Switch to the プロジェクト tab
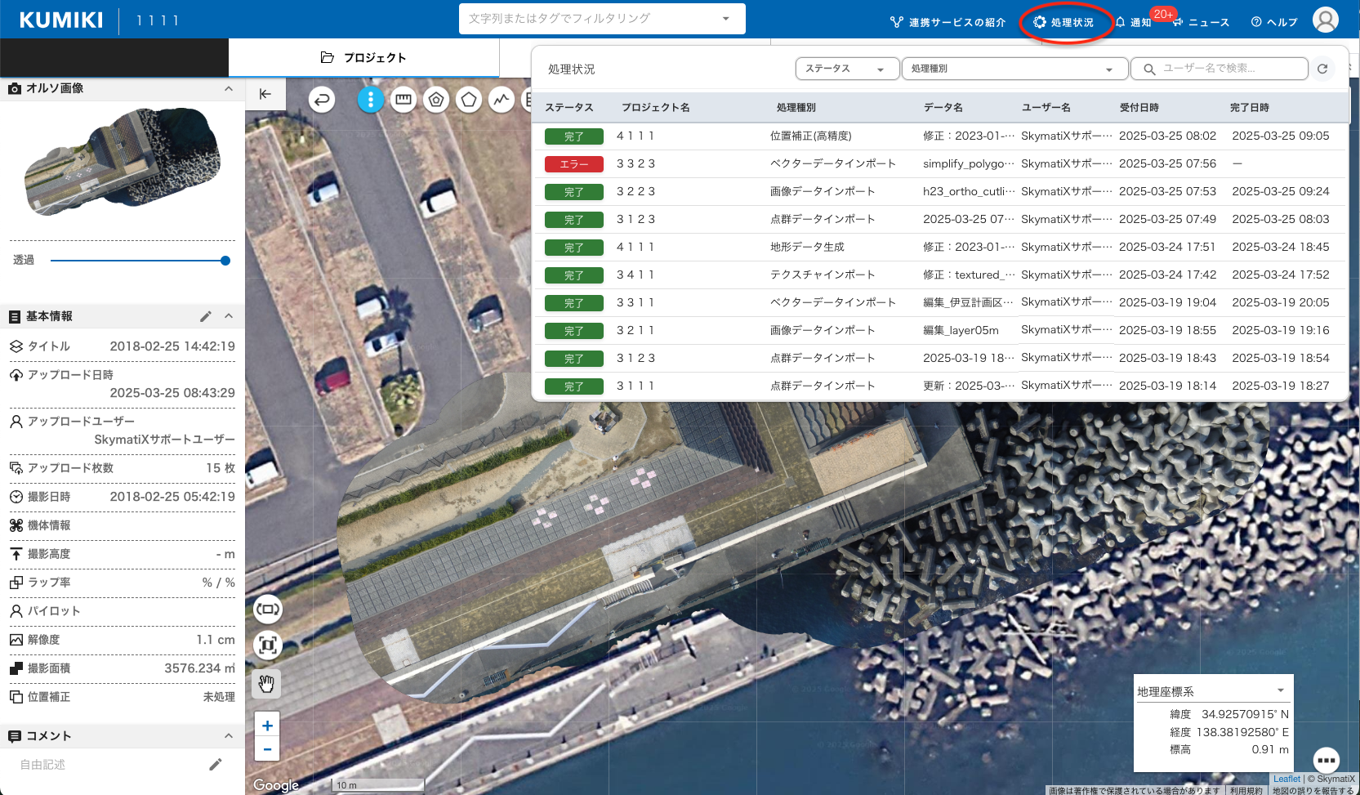 pos(363,57)
